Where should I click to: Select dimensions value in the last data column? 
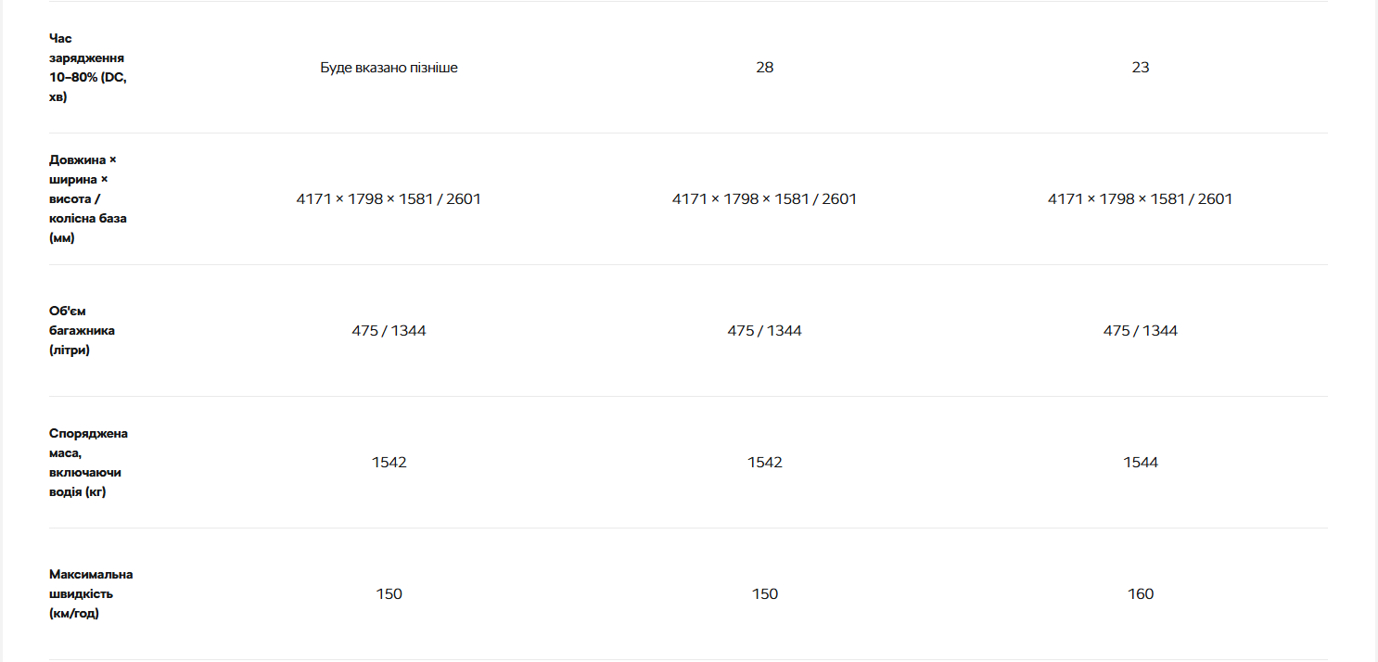[1140, 199]
